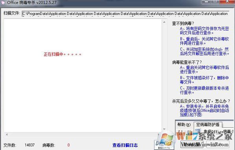Click the Office virus killer title bar icon
This screenshot has width=235, height=150.
tap(2, 2)
